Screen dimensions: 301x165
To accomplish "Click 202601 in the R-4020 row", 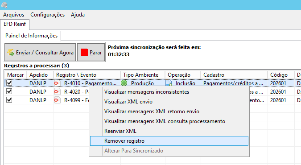I will click(x=278, y=92).
